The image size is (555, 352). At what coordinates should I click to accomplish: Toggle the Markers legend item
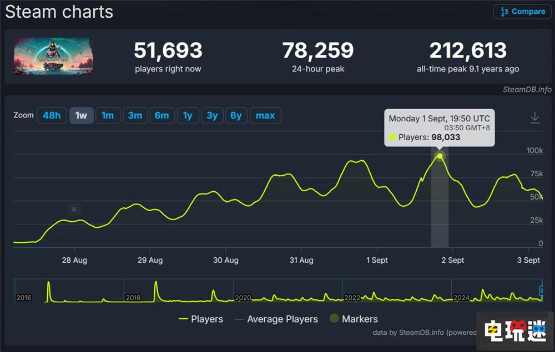click(354, 319)
